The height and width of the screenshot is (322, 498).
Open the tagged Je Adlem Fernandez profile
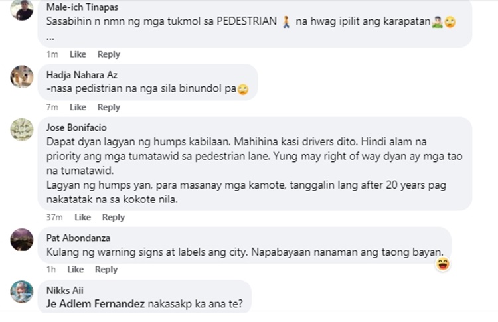[x=94, y=304]
